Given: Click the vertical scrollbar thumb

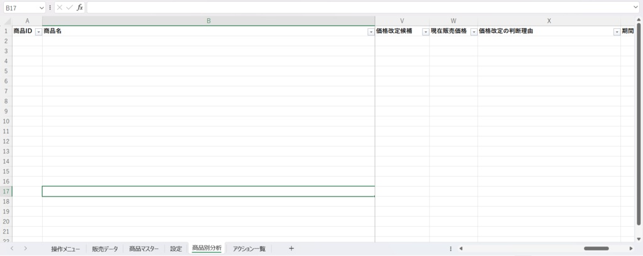Looking at the screenshot, I should click(x=639, y=123).
